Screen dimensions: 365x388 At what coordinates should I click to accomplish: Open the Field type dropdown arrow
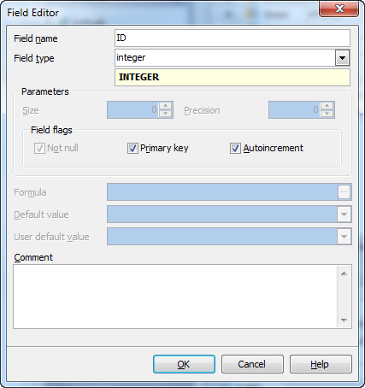pyautogui.click(x=342, y=58)
